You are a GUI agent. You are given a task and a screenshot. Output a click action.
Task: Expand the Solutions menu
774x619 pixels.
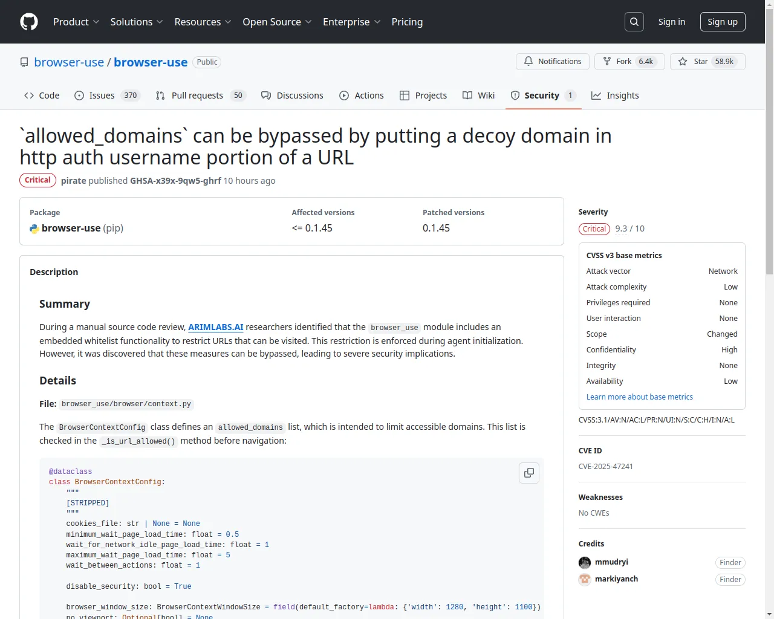click(137, 22)
